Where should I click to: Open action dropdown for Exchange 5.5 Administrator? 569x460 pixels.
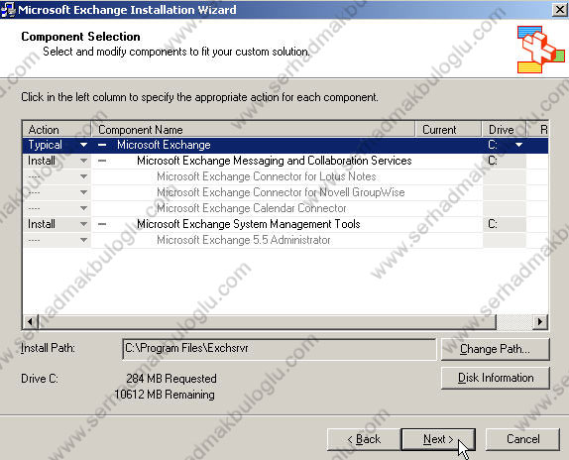(x=83, y=240)
